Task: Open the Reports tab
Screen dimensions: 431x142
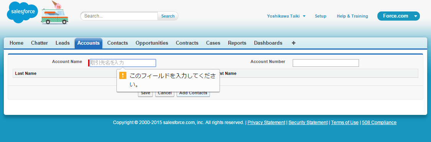Action: (237, 43)
